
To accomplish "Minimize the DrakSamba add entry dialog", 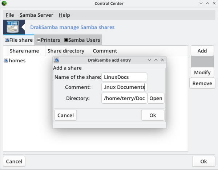I will coord(149,60).
